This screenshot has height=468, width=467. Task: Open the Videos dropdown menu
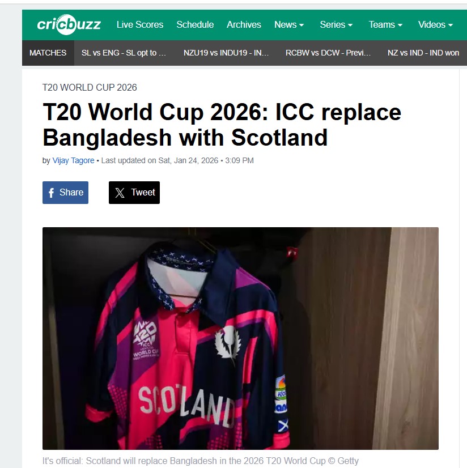click(x=435, y=24)
